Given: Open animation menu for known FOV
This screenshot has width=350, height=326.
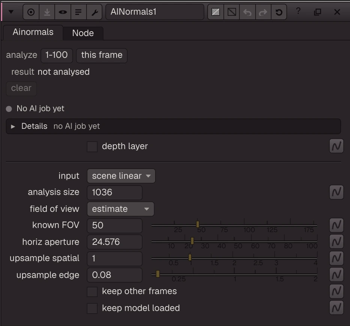Looking at the screenshot, I should (x=337, y=225).
